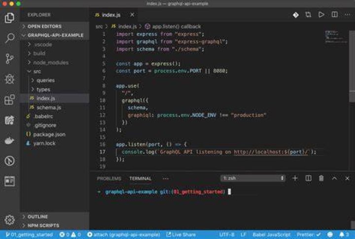Click the terminal prompt input area

[x=229, y=192]
